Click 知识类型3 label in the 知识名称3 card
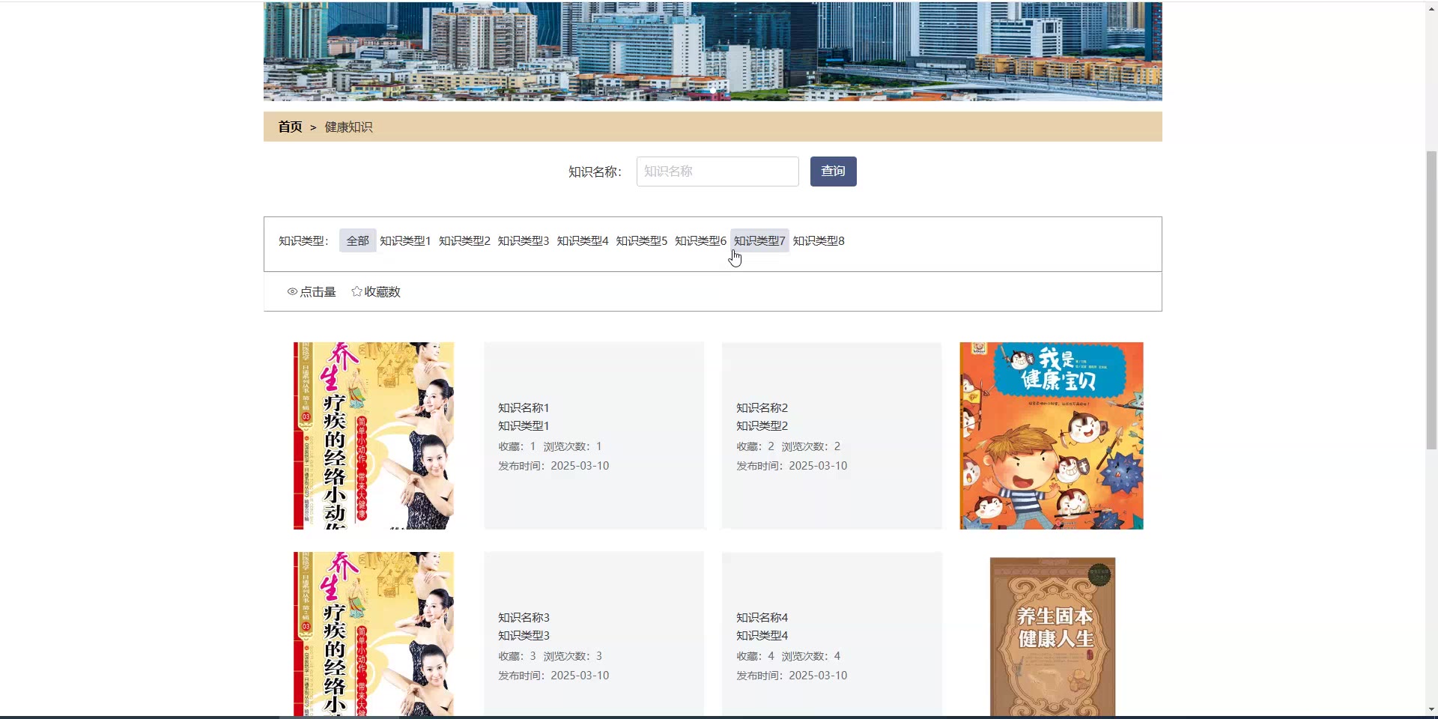This screenshot has width=1438, height=719. coord(524,636)
